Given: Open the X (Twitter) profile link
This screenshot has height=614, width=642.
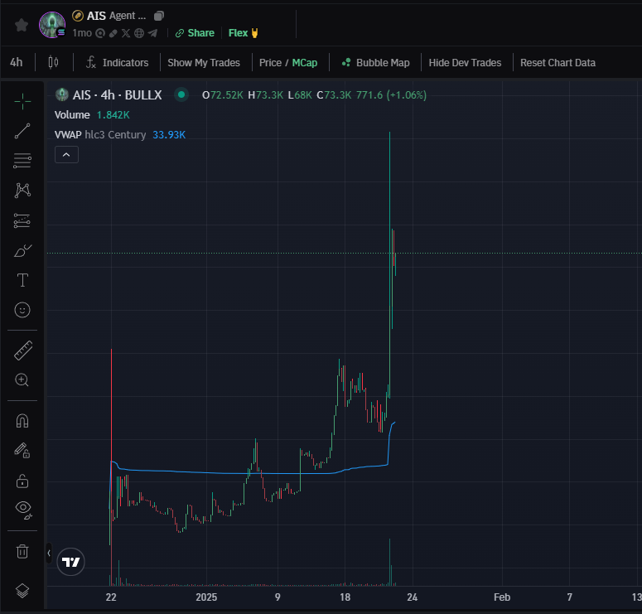Looking at the screenshot, I should pyautogui.click(x=126, y=33).
